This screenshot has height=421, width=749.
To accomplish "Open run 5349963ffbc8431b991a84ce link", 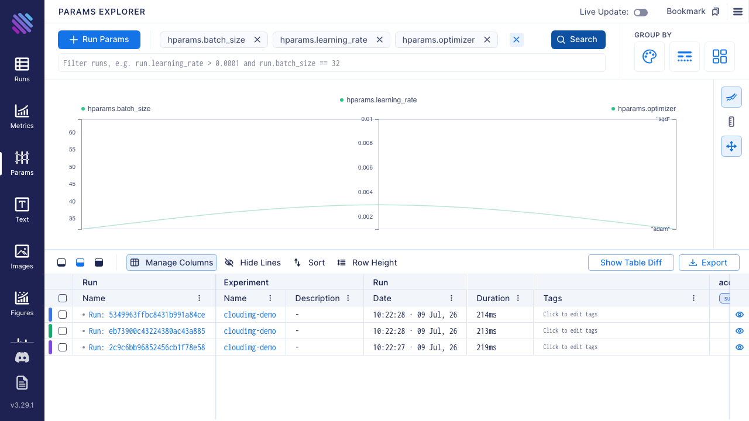I will [147, 315].
